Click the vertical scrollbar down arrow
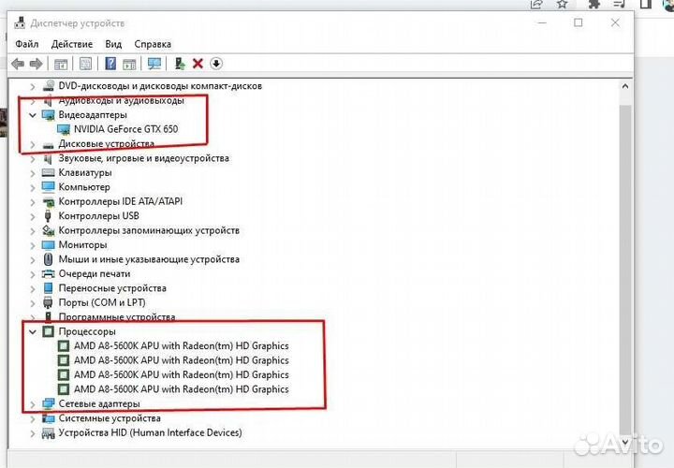The image size is (674, 468). pyautogui.click(x=627, y=448)
